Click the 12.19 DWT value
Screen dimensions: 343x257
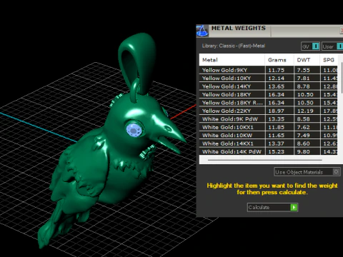305,111
